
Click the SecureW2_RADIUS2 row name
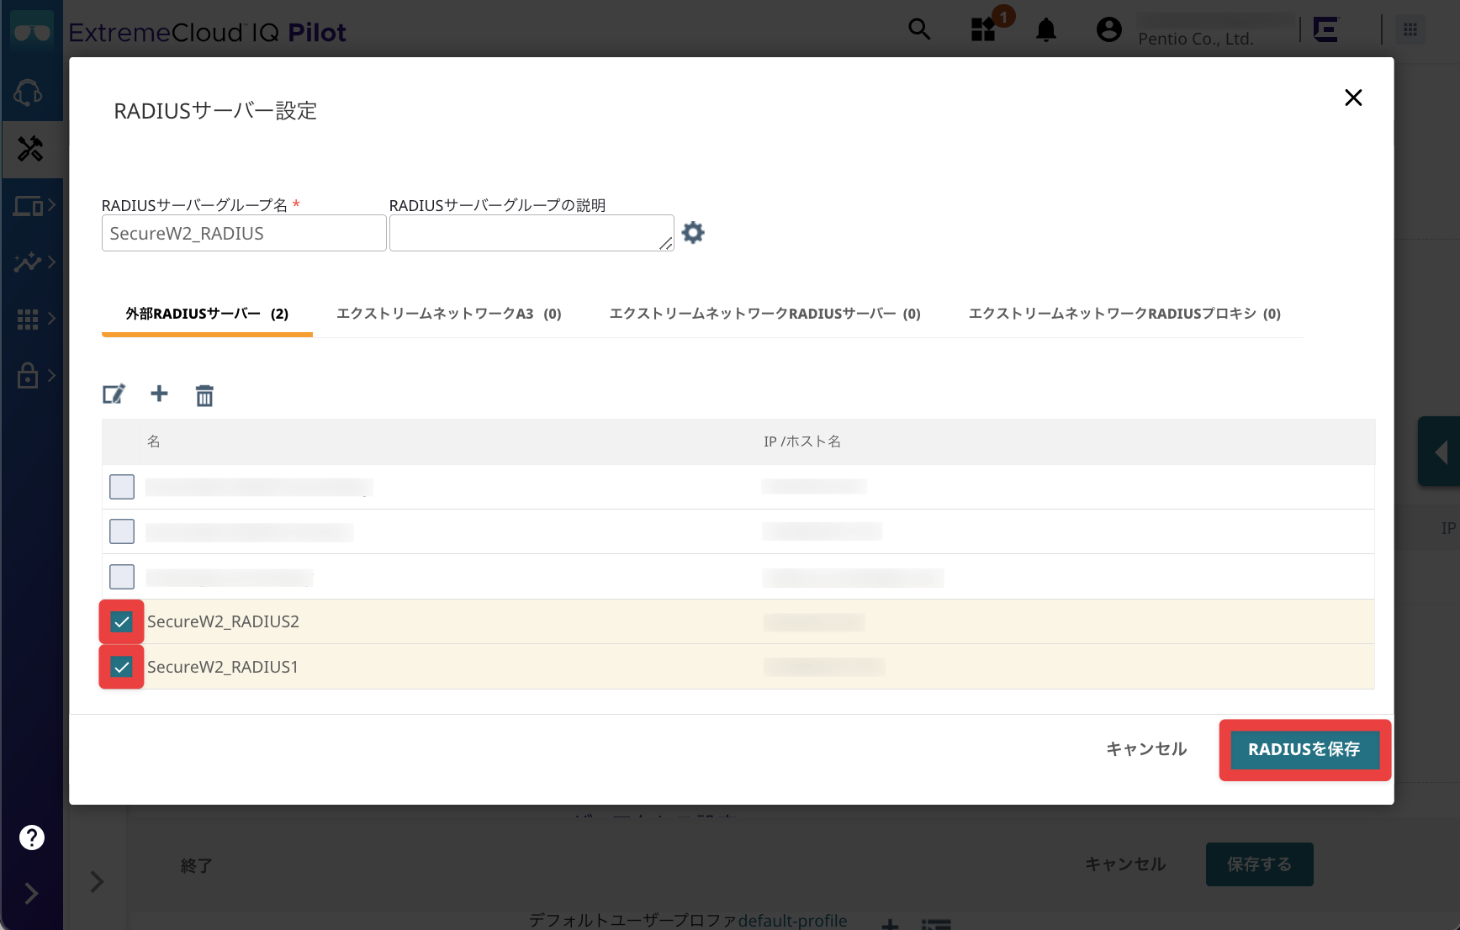tap(223, 621)
